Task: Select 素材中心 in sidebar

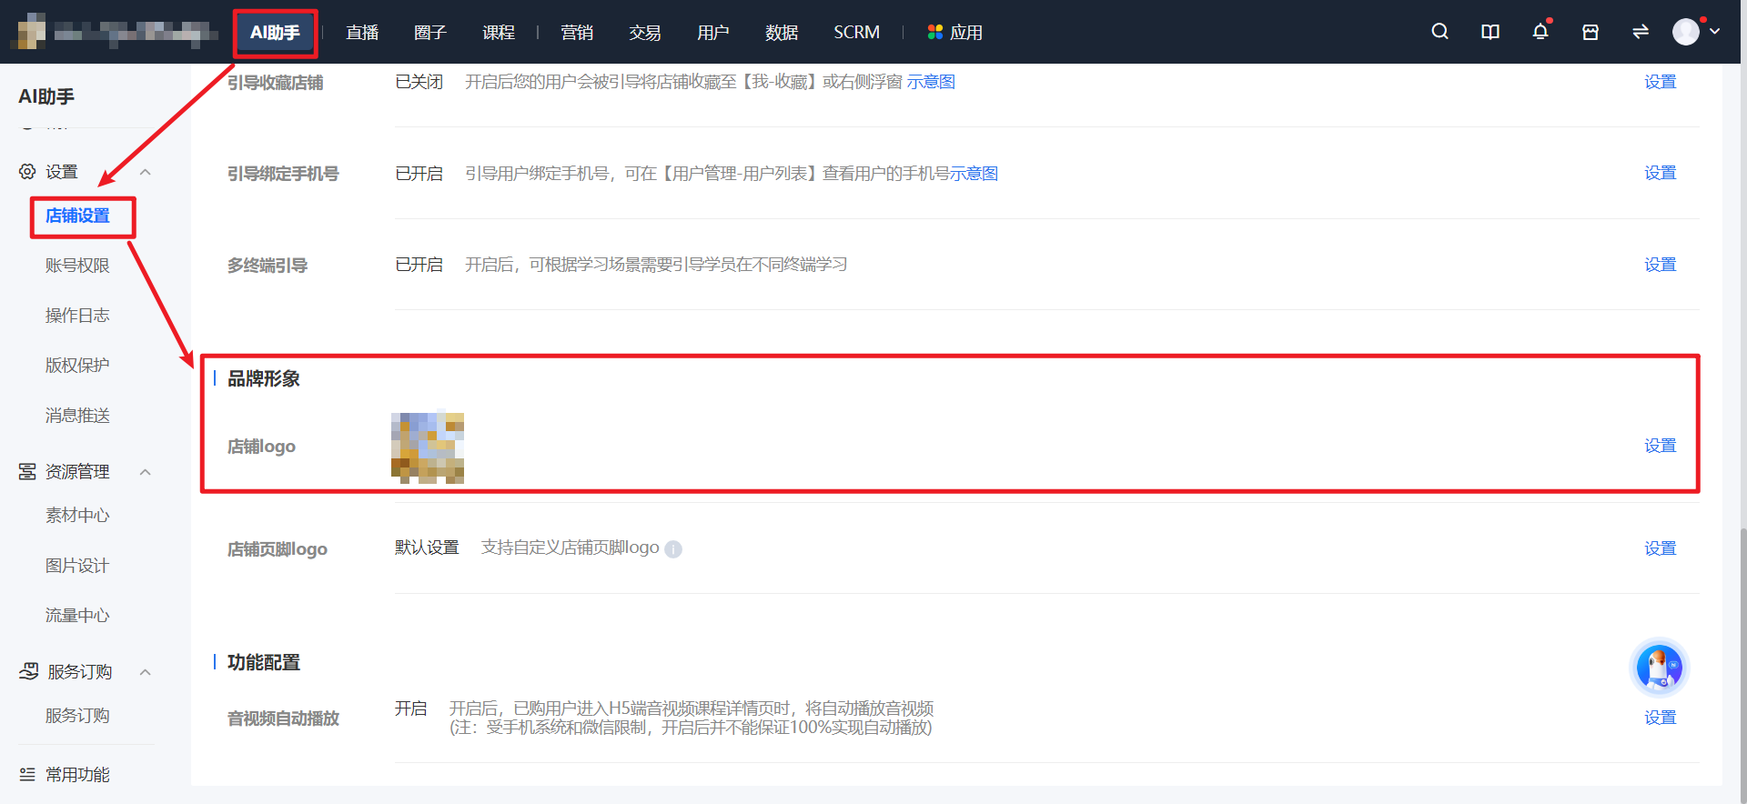Action: pyautogui.click(x=77, y=516)
